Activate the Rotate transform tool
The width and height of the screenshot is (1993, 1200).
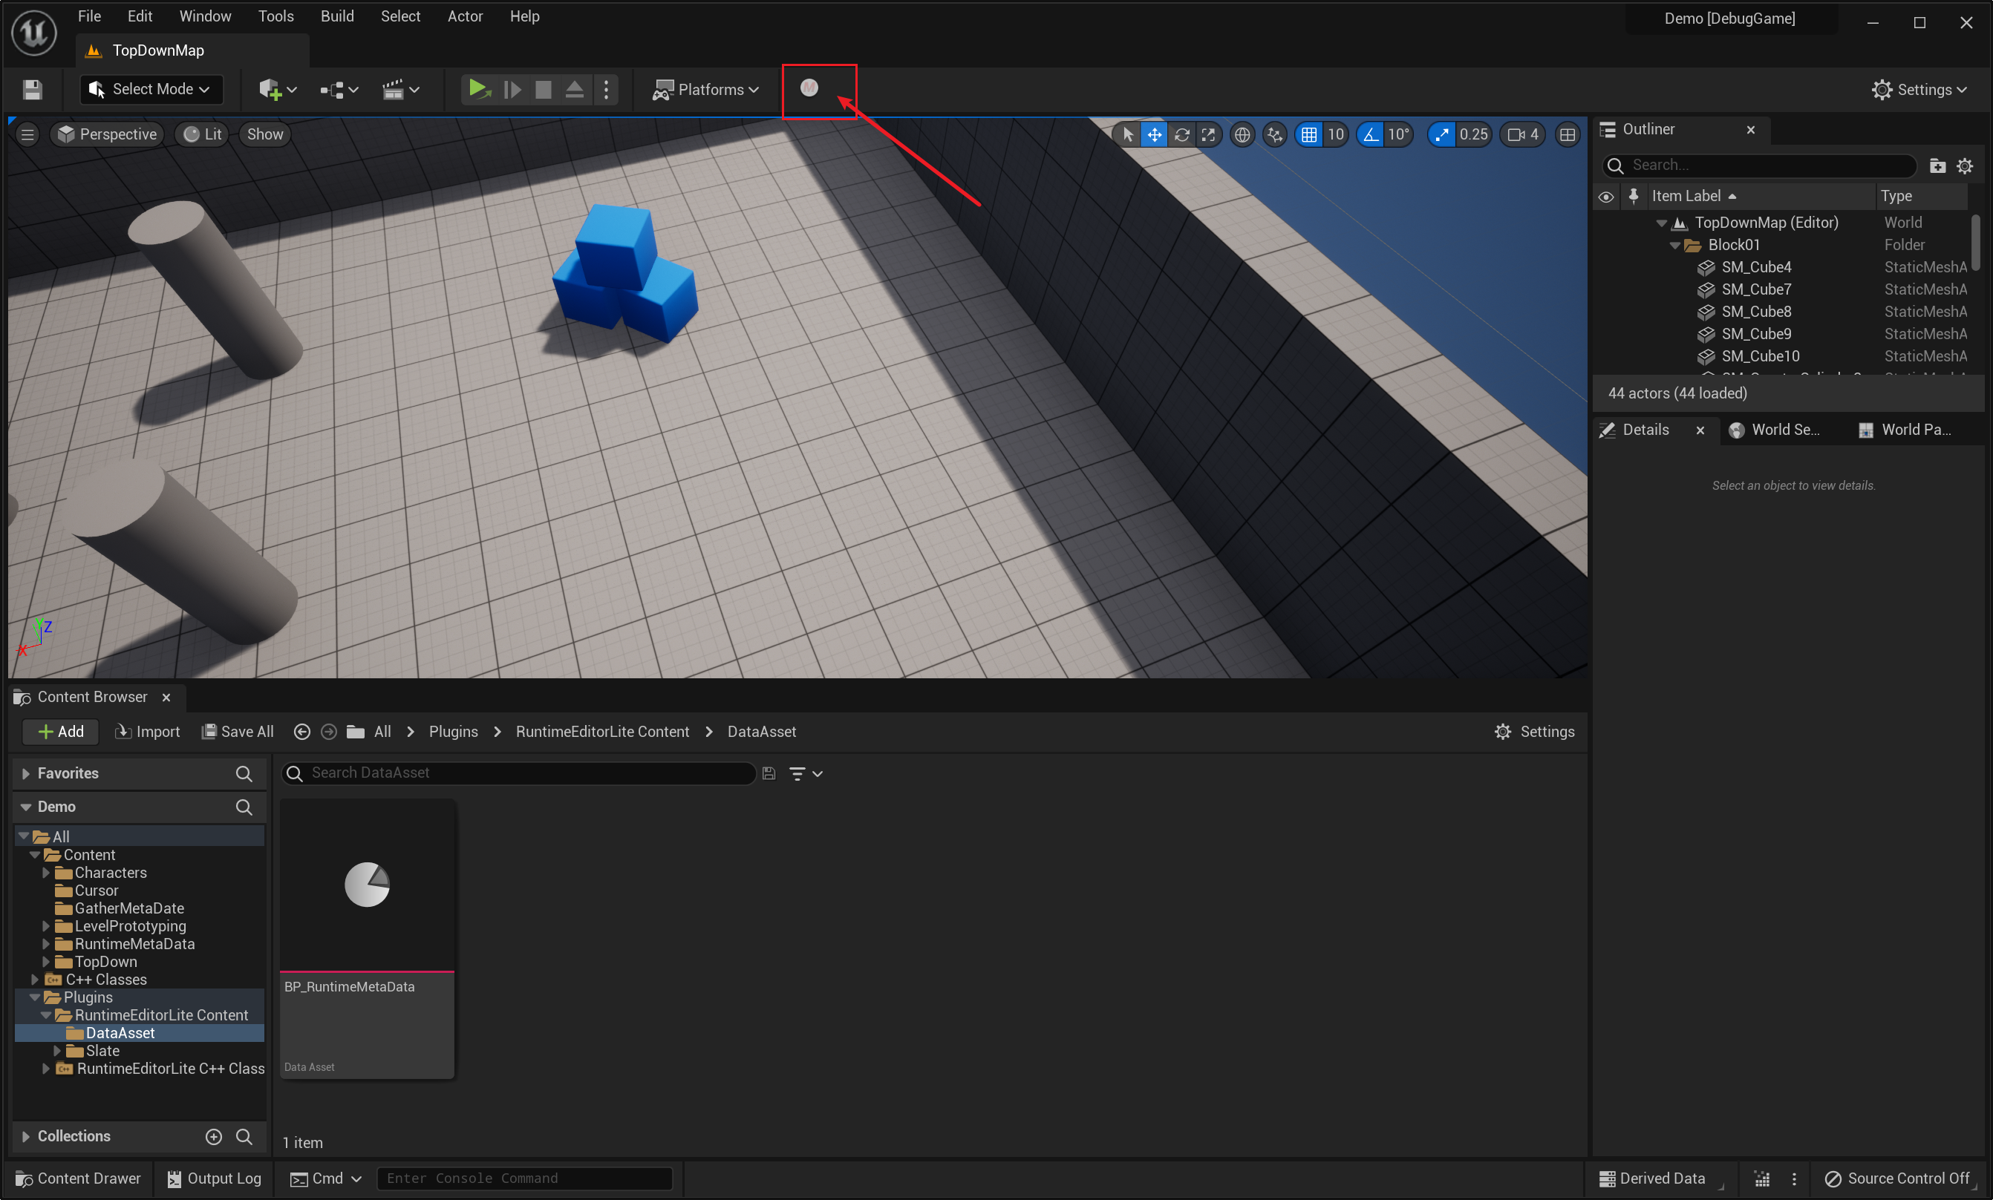point(1181,134)
